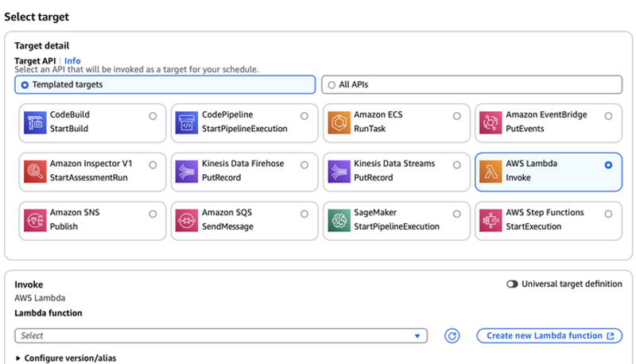Click 'RunTask' text in ECS card
Viewport: 636px width, 364px height.
click(370, 129)
